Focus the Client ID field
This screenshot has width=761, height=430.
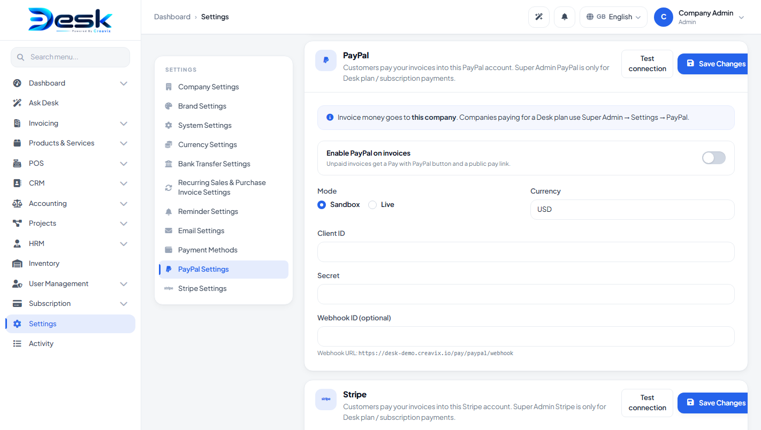point(526,252)
